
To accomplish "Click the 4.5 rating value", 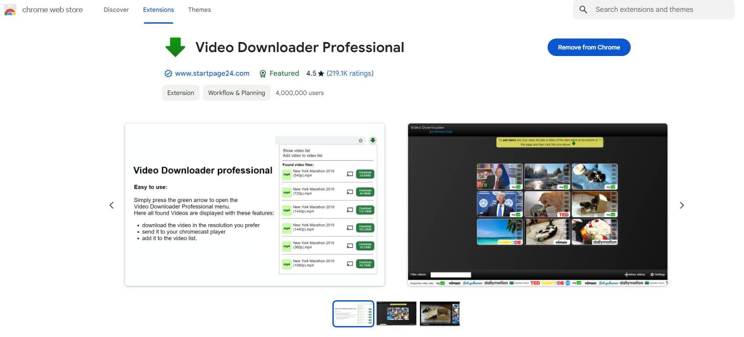I will click(x=311, y=74).
